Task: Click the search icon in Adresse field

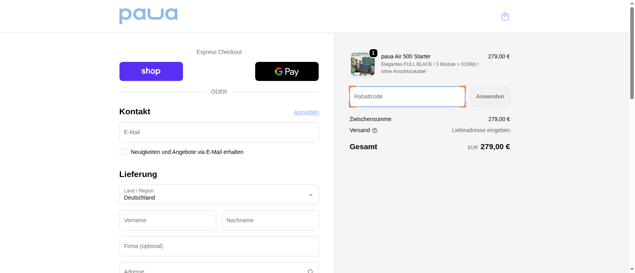Action: click(310, 271)
